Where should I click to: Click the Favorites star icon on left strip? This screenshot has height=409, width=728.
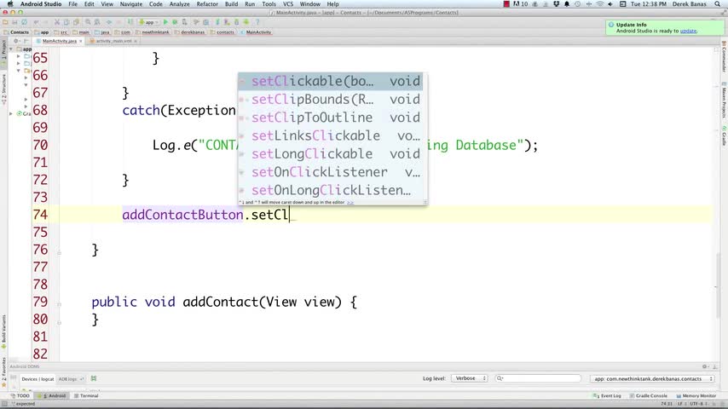3,385
